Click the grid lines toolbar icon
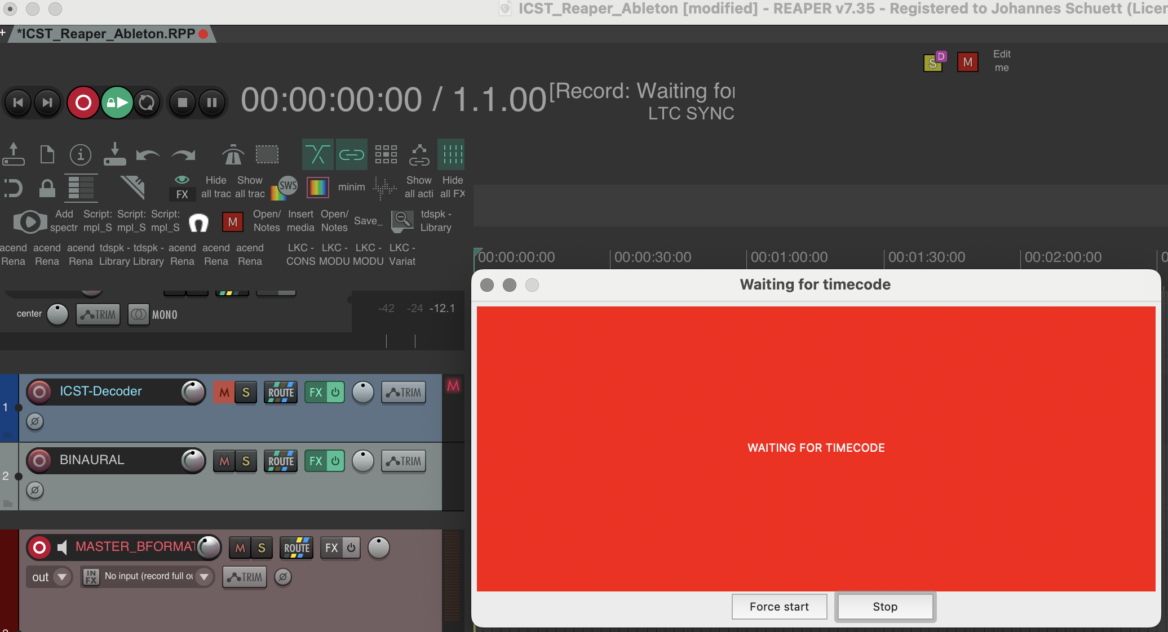This screenshot has height=632, width=1168. (451, 154)
